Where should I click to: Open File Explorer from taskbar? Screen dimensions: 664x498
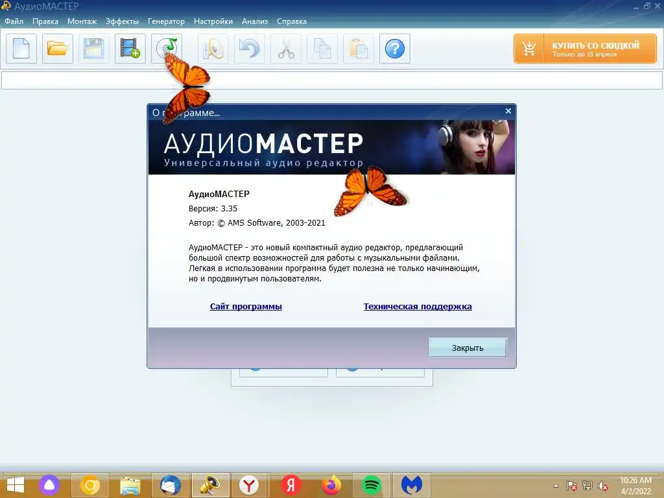[130, 485]
